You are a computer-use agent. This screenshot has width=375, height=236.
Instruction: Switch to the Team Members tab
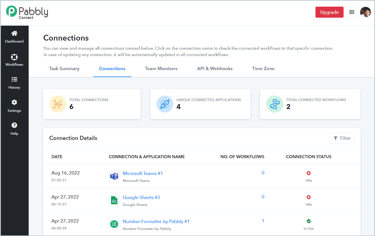[161, 68]
